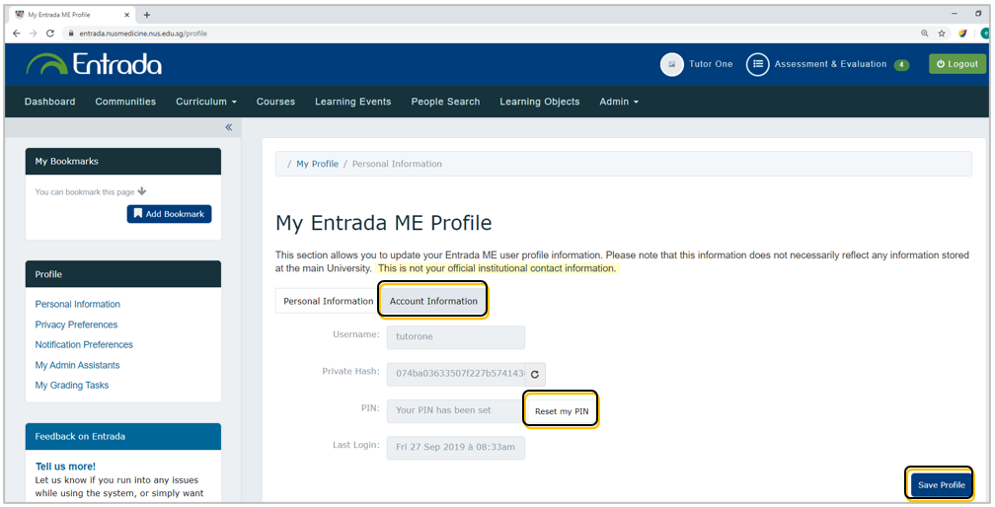This screenshot has height=507, width=995.
Task: Expand the Admin dropdown menu
Action: pyautogui.click(x=619, y=102)
